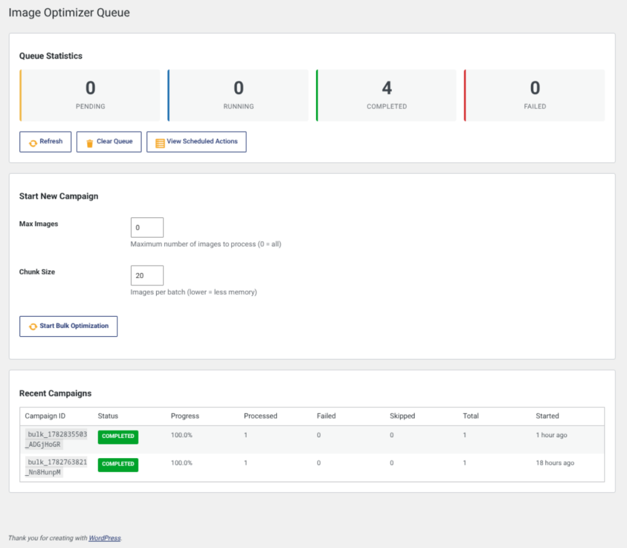Image resolution: width=627 pixels, height=548 pixels.
Task: Click the Start New Campaign heading
Action: click(x=59, y=197)
